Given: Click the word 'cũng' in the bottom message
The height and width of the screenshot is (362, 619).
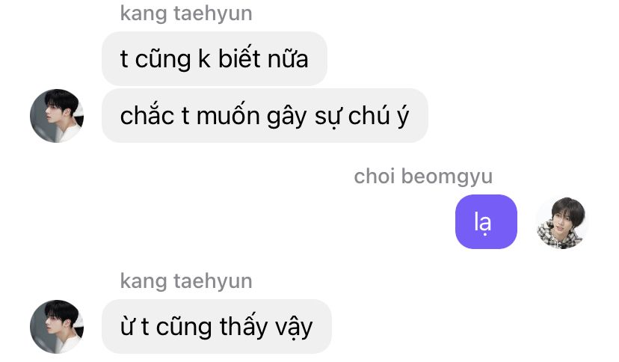Looking at the screenshot, I should (184, 328).
